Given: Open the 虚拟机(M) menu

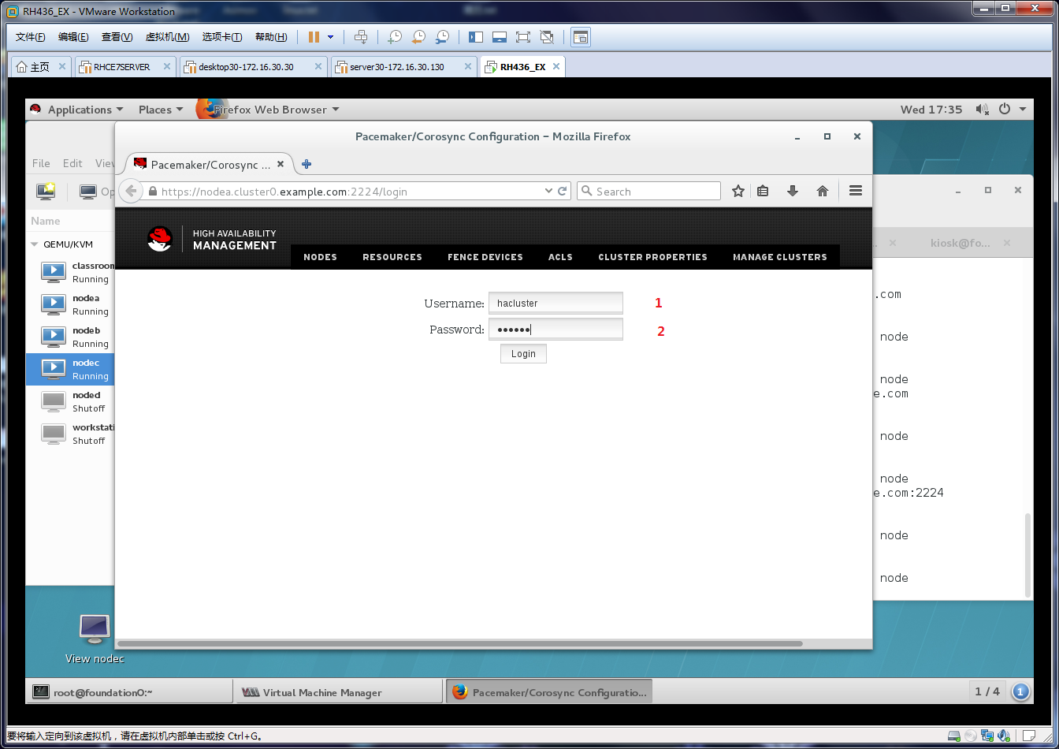Looking at the screenshot, I should [168, 37].
